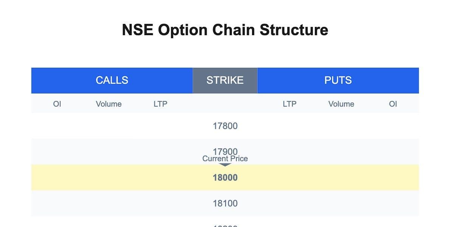Click the PUTS header section

338,80
